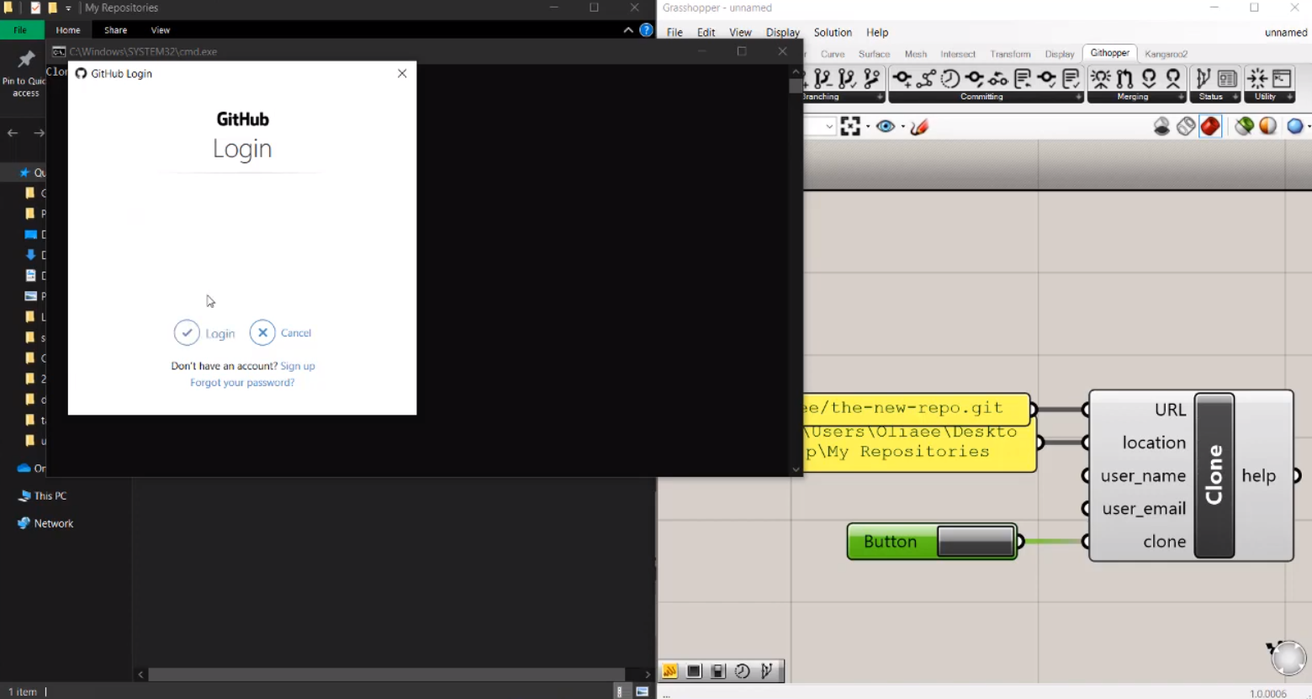Expand the Utility panel plus button
Image resolution: width=1312 pixels, height=699 pixels.
click(1289, 98)
